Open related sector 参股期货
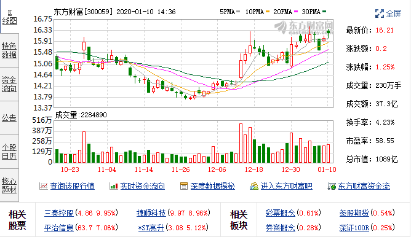Viewport: 411px width, 237px height. pyautogui.click(x=354, y=213)
